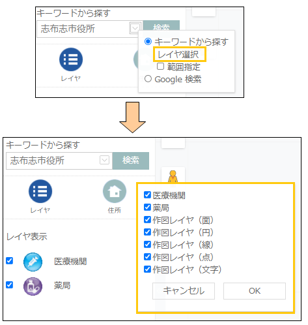Click the blue レイヤ list icon in lower panel
The image size is (308, 325).
40,191
